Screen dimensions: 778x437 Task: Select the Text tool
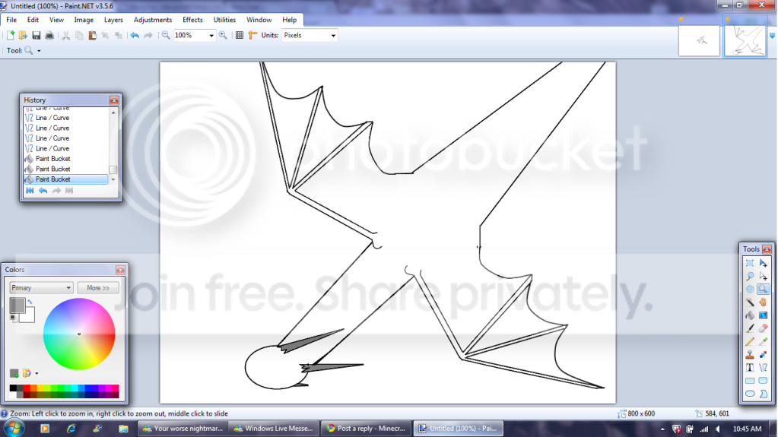(750, 367)
